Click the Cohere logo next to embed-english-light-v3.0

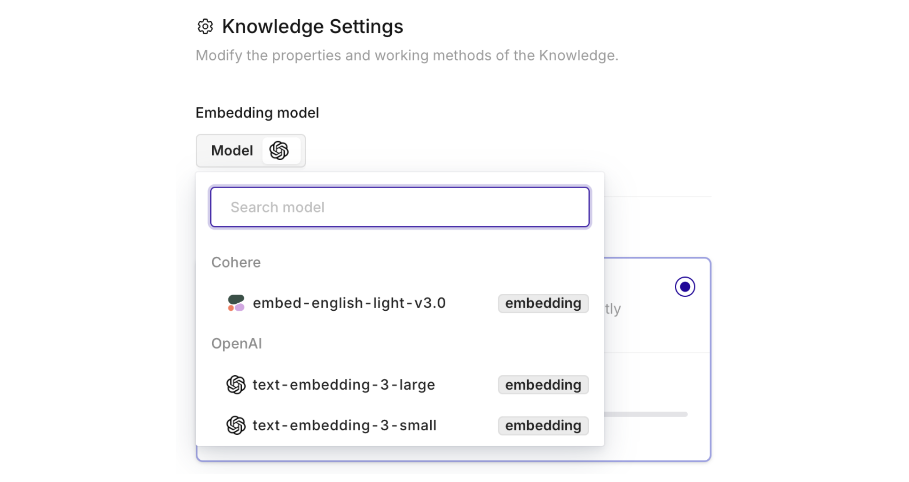[236, 303]
